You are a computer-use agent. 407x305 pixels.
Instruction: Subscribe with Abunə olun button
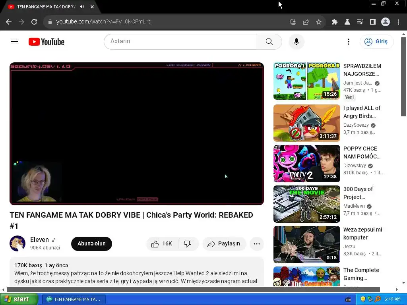(x=91, y=243)
